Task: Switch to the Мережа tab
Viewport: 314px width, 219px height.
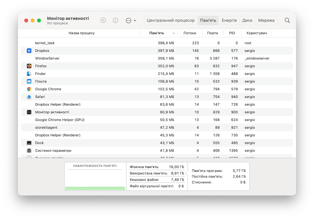Action: (x=266, y=20)
